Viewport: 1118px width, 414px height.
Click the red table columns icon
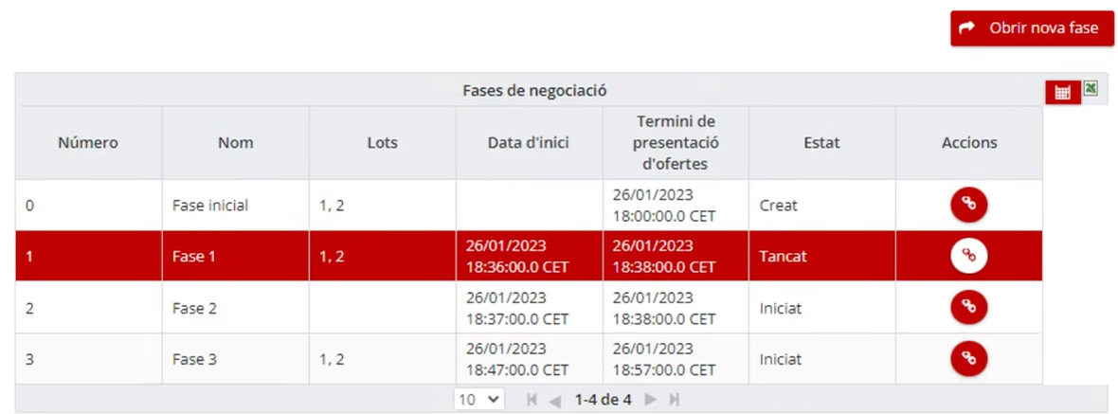pyautogui.click(x=1062, y=93)
